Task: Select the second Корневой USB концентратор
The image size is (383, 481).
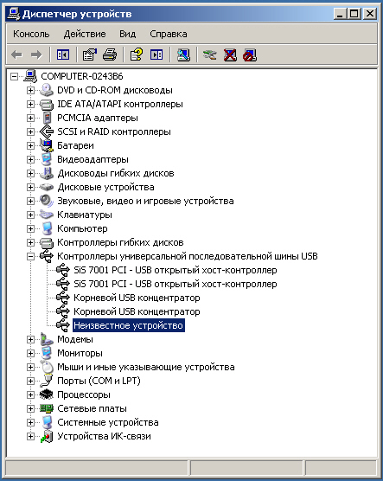Action: (x=137, y=311)
